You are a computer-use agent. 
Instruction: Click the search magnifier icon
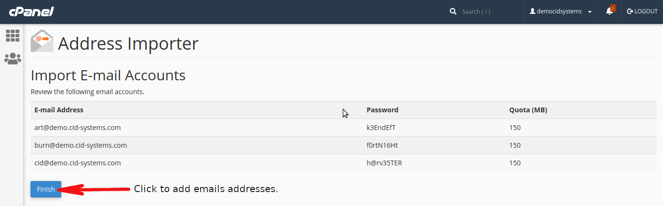coord(453,11)
